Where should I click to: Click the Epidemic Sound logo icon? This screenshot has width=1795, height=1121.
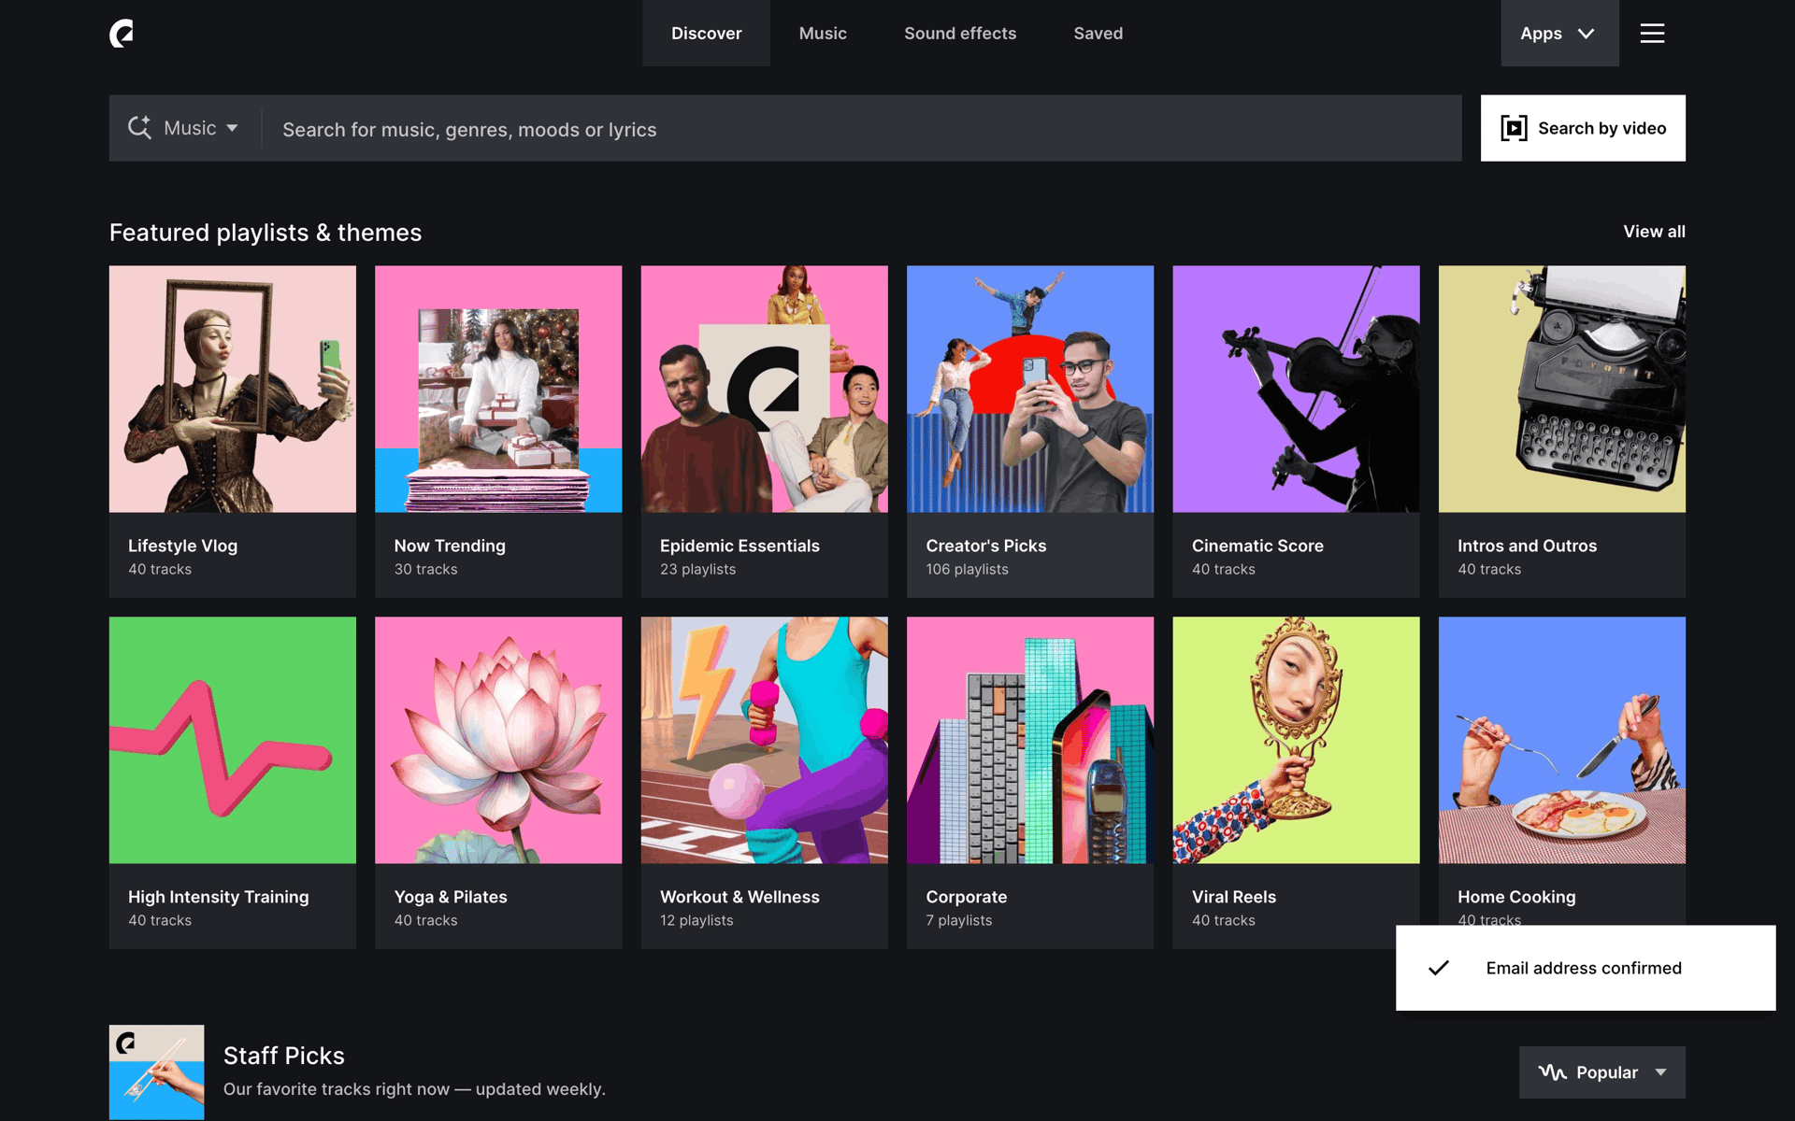[122, 34]
